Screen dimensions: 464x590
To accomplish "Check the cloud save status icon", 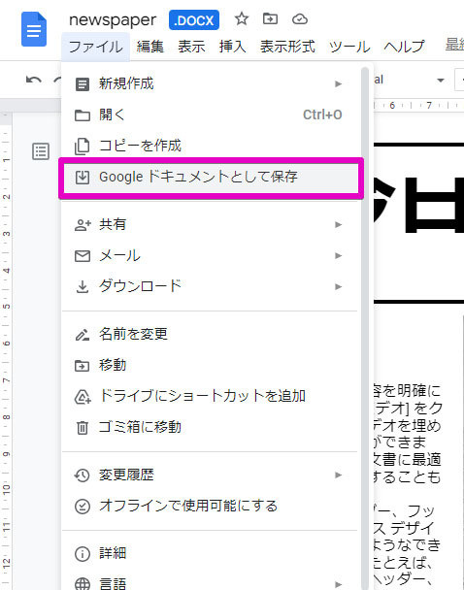I will [x=300, y=18].
